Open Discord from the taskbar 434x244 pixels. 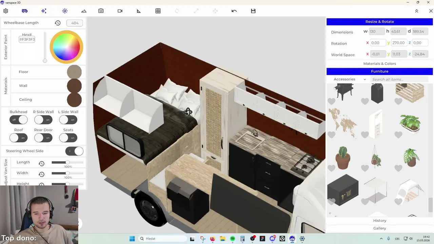pyautogui.click(x=273, y=239)
